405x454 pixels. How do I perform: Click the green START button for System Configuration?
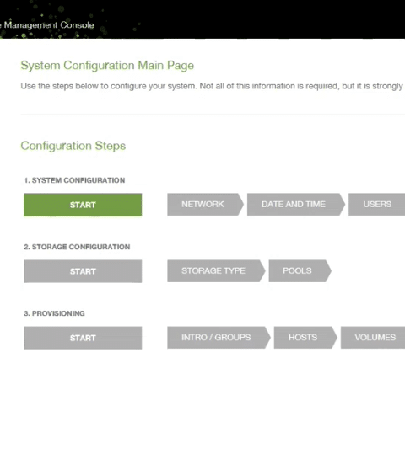pos(83,205)
